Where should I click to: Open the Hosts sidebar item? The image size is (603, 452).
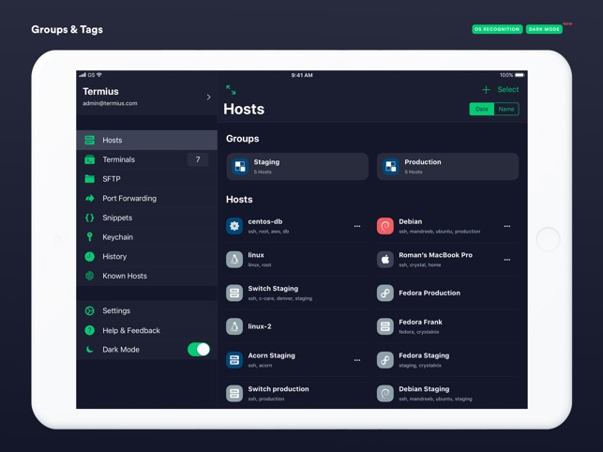point(146,140)
